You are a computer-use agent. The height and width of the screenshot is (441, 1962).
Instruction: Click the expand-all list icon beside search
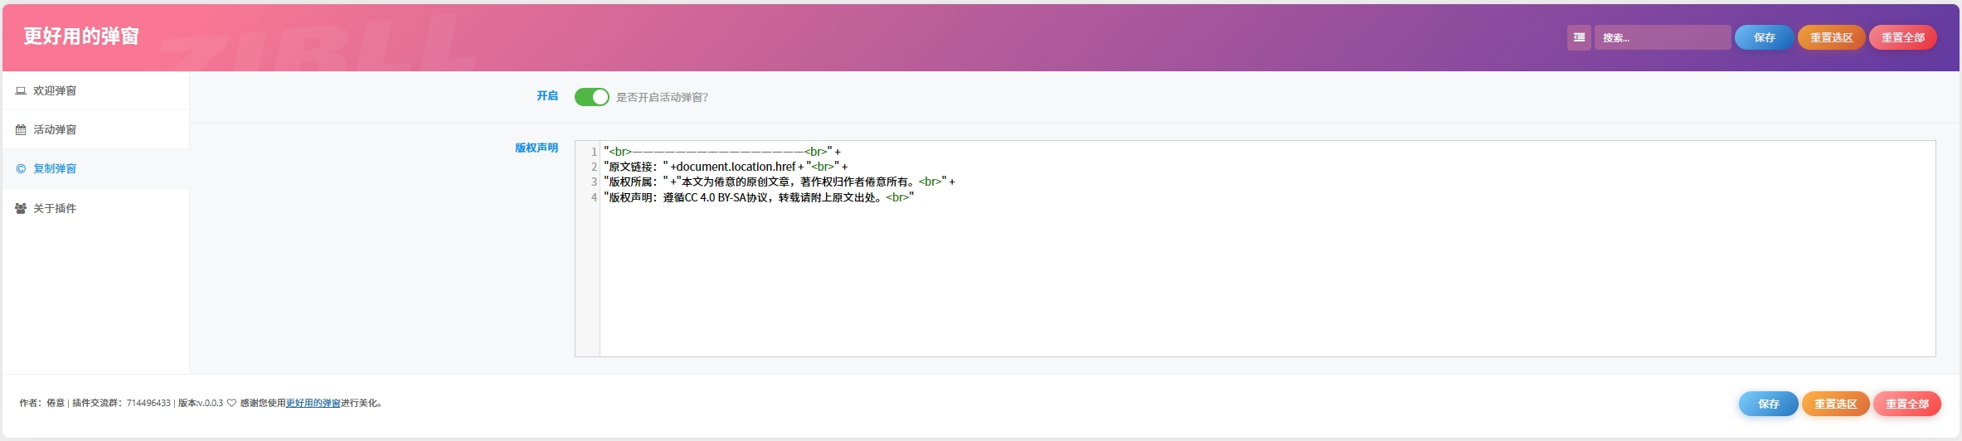1579,37
